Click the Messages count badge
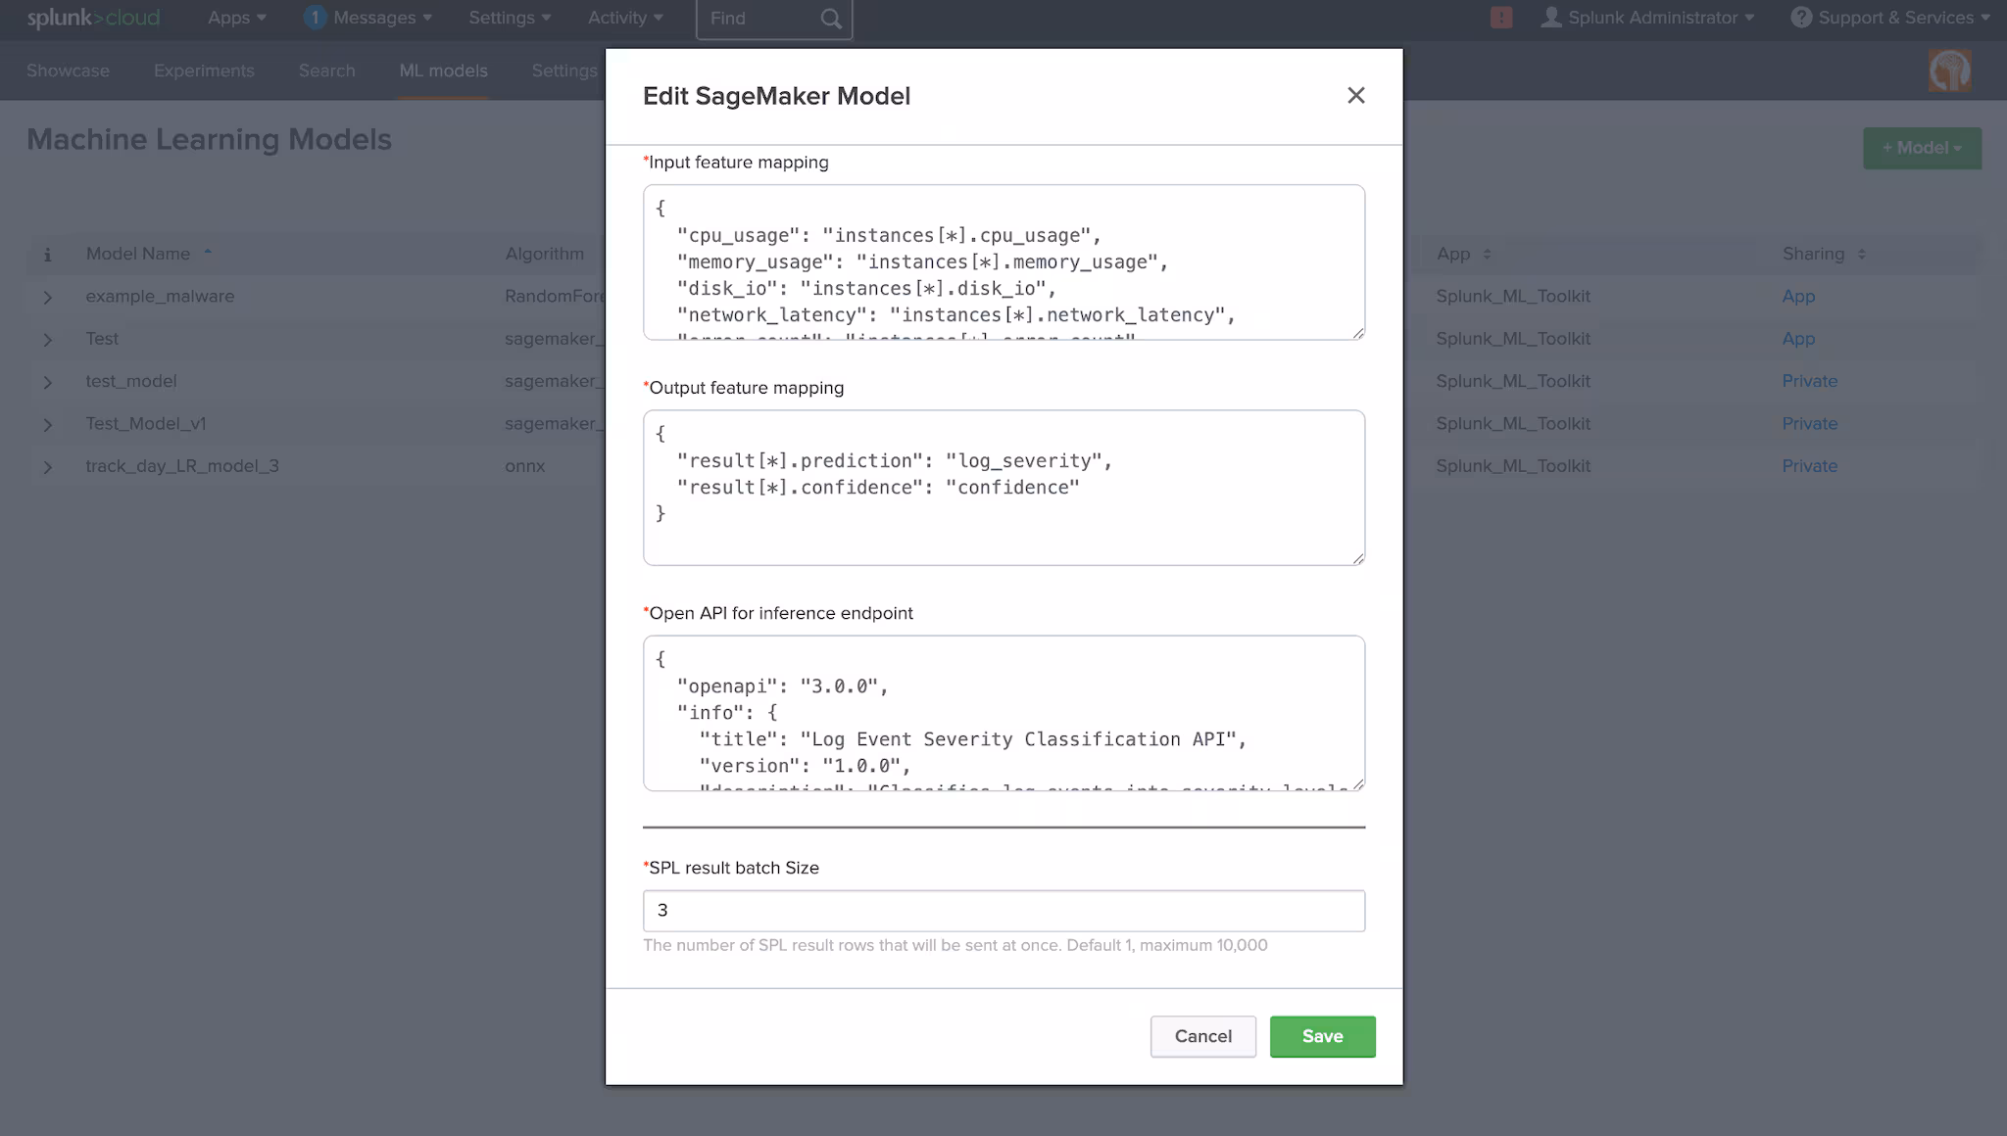Viewport: 2007px width, 1136px height. click(315, 18)
